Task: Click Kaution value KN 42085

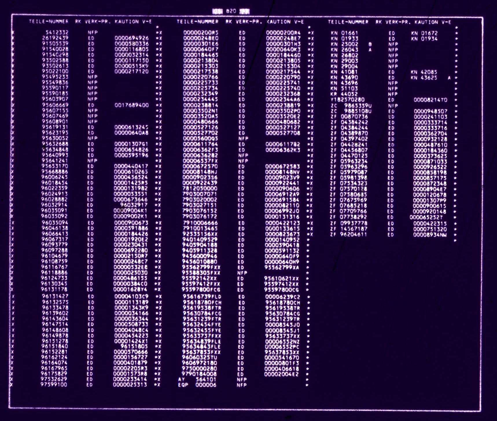Action: pos(424,72)
